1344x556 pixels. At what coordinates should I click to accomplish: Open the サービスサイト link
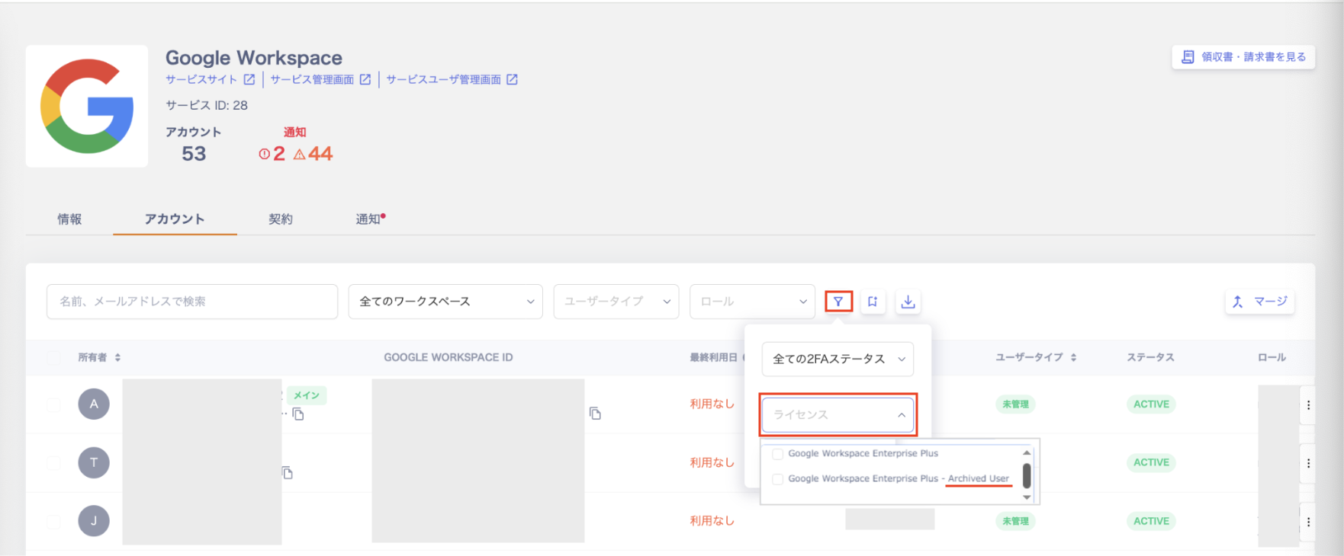click(201, 79)
